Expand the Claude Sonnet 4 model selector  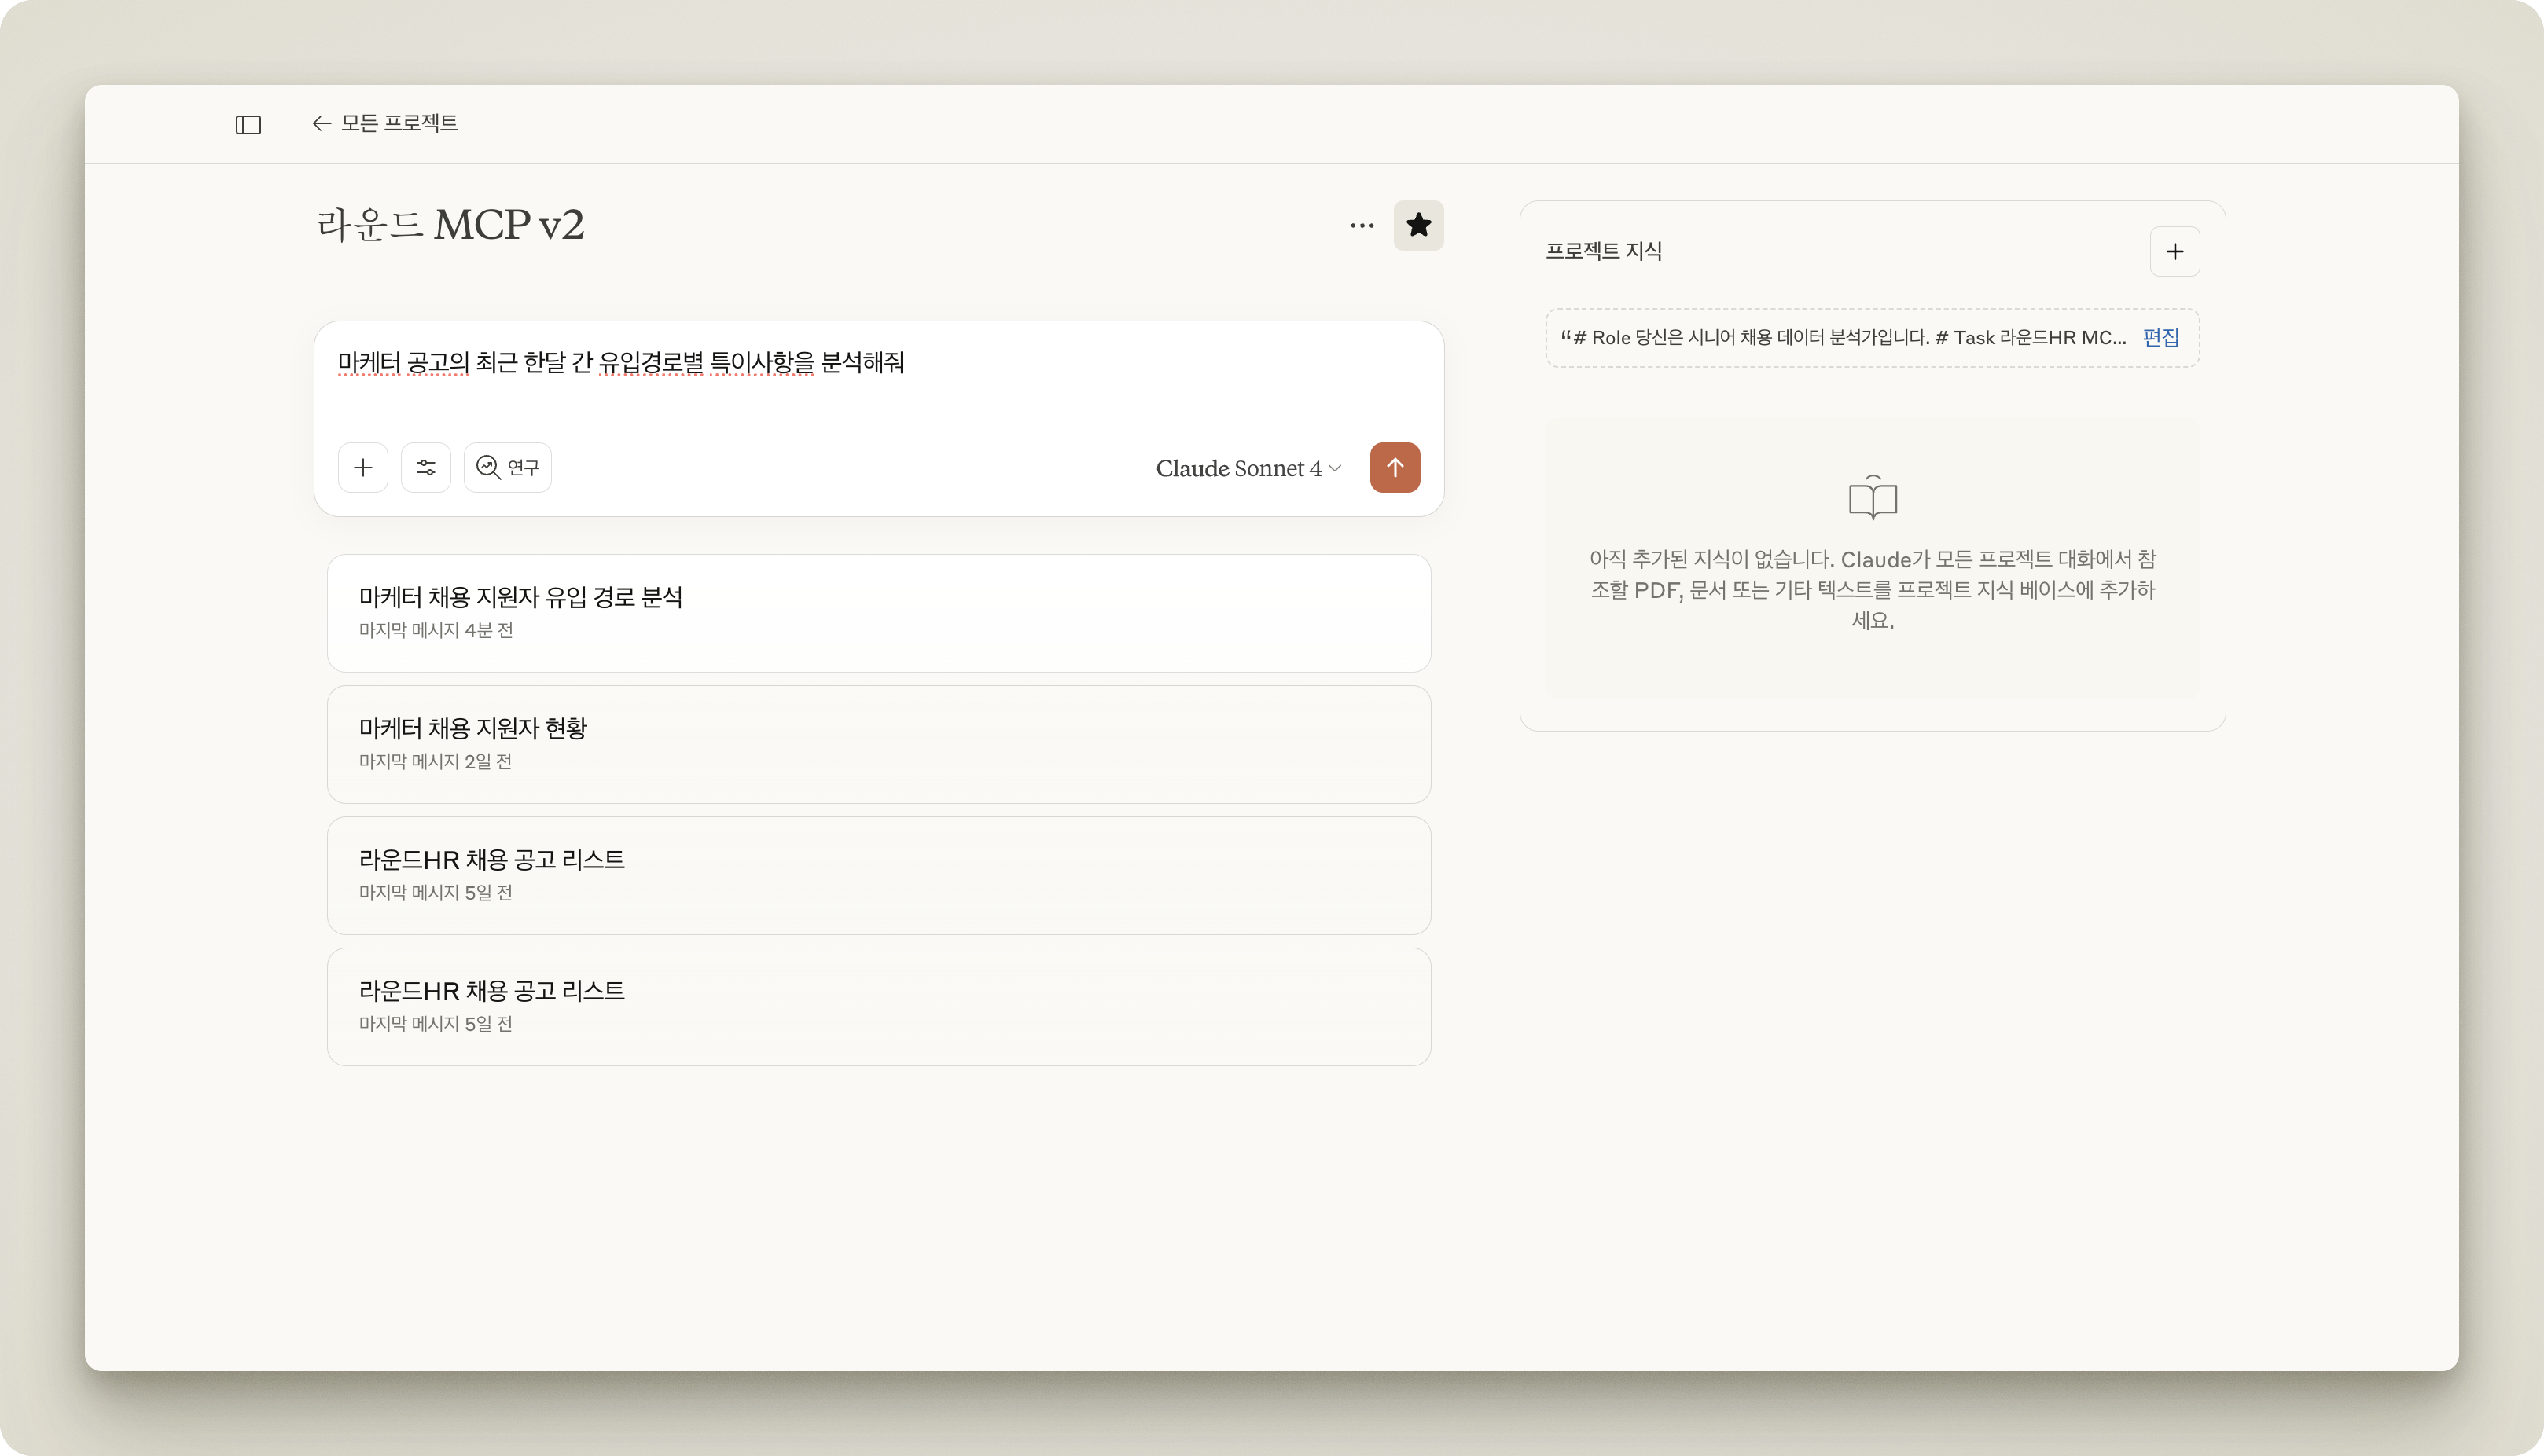coord(1248,468)
